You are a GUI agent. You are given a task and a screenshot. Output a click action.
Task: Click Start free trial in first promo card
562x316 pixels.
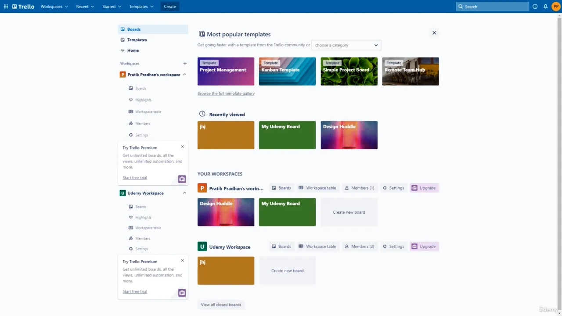coord(135,178)
